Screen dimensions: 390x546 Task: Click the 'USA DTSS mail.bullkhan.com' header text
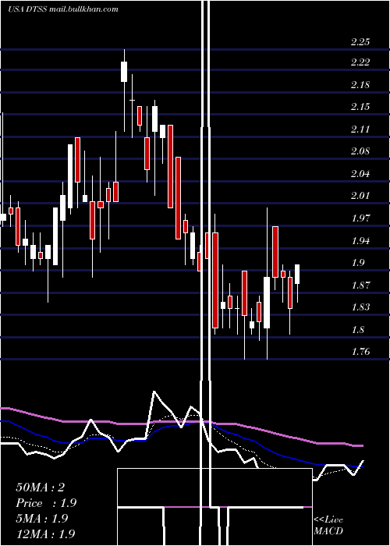(x=63, y=9)
